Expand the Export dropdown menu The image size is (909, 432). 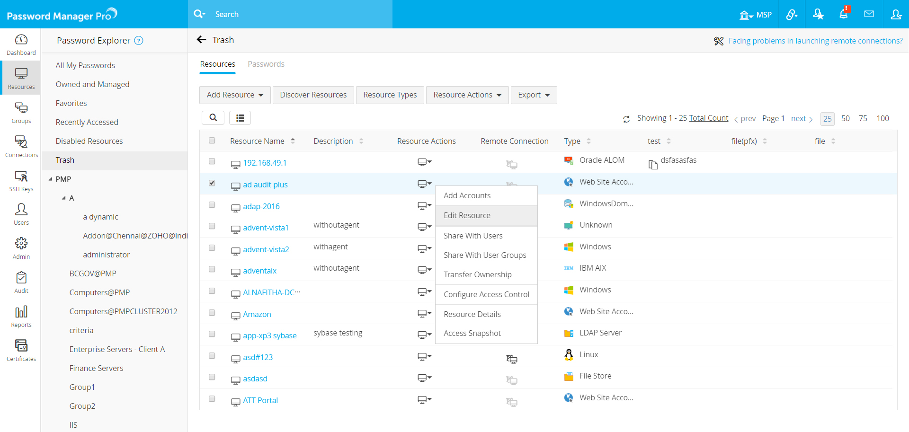[534, 95]
